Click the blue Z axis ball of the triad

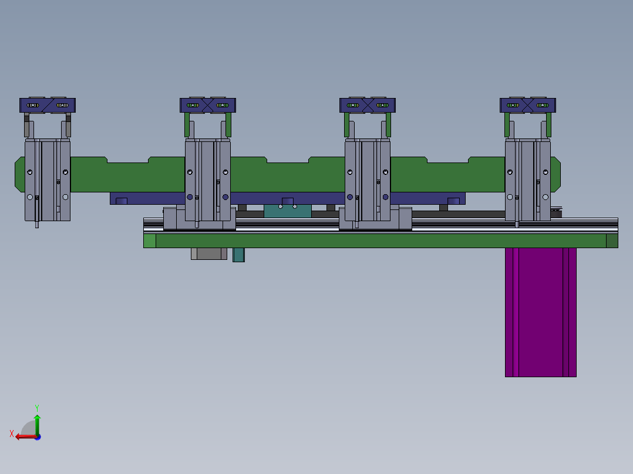(x=38, y=437)
